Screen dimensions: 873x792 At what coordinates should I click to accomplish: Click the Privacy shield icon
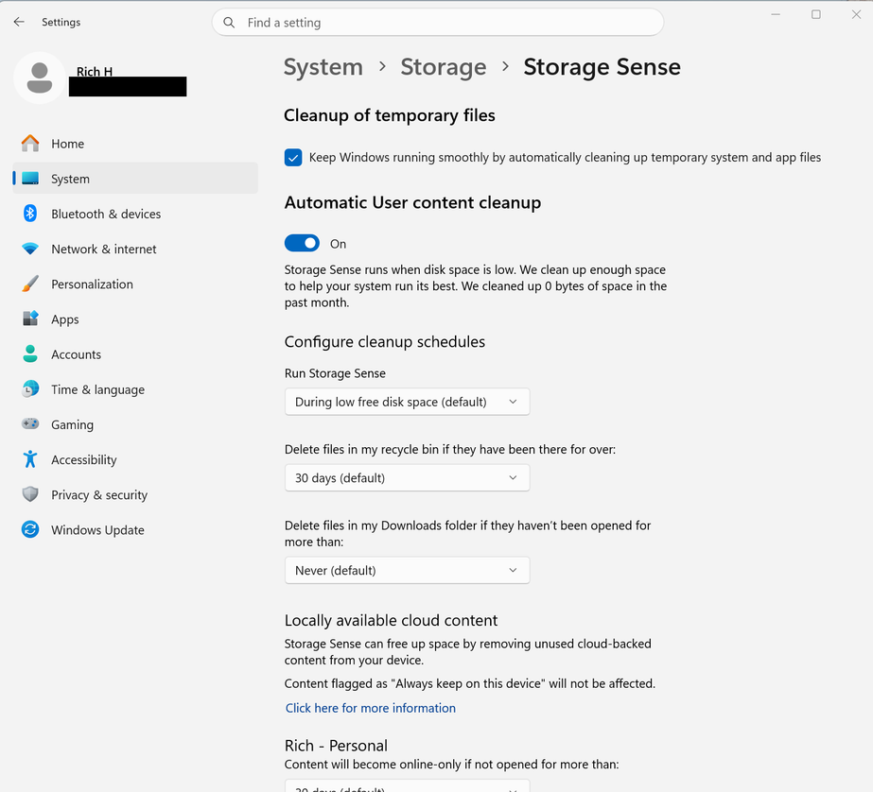coord(30,494)
